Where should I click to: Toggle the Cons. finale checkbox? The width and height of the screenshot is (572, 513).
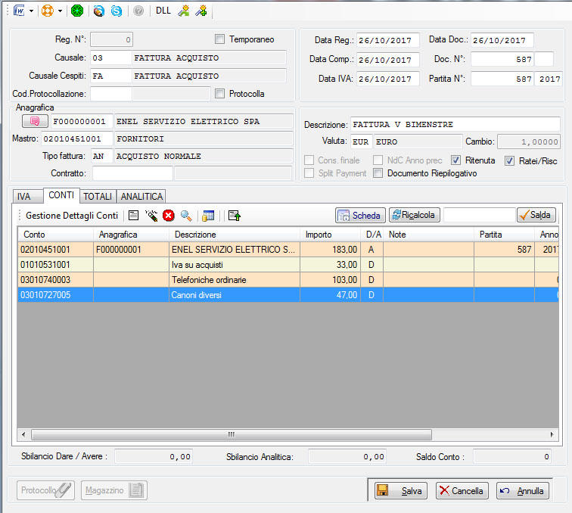(309, 160)
